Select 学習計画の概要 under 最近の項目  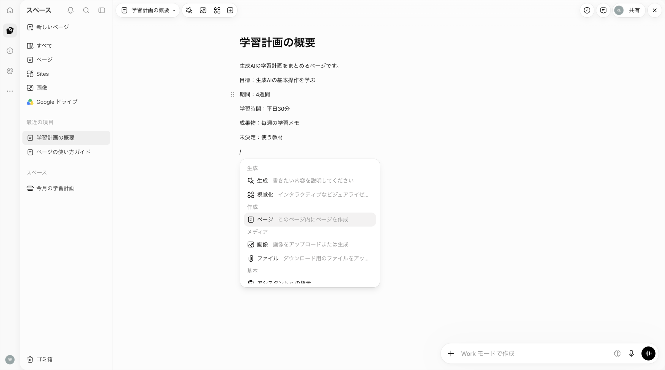(66, 138)
